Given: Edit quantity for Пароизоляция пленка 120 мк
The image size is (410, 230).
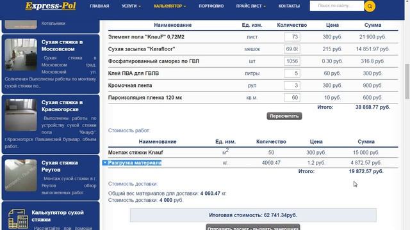Looking at the screenshot, I should 292,98.
